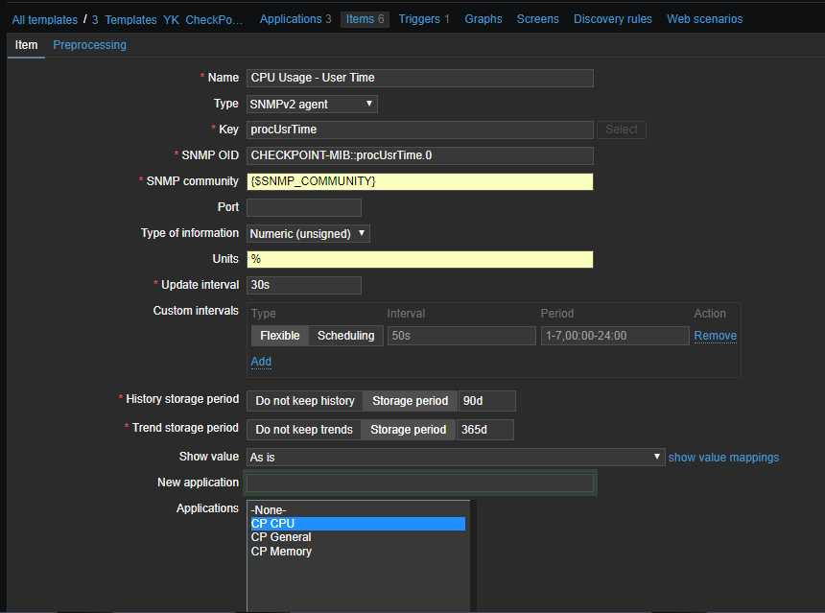Select CP Memory in Applications list
The image size is (825, 613).
281,552
